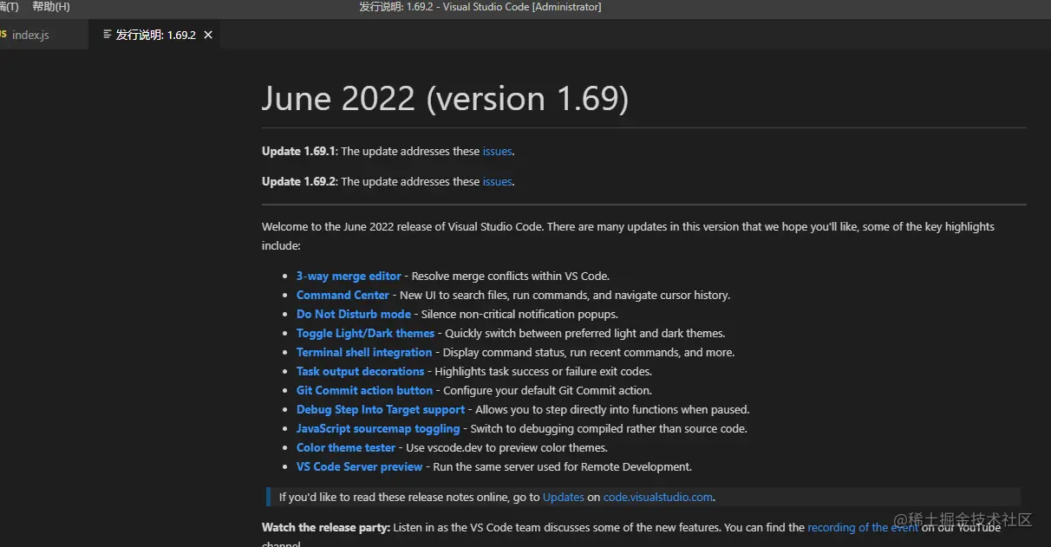
Task: Click the Updates link in the note
Action: [x=564, y=498]
